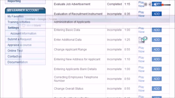This screenshot has width=175, height=98.
Task: Play Now for Evaluate Job Advertisement
Action: (141, 4)
